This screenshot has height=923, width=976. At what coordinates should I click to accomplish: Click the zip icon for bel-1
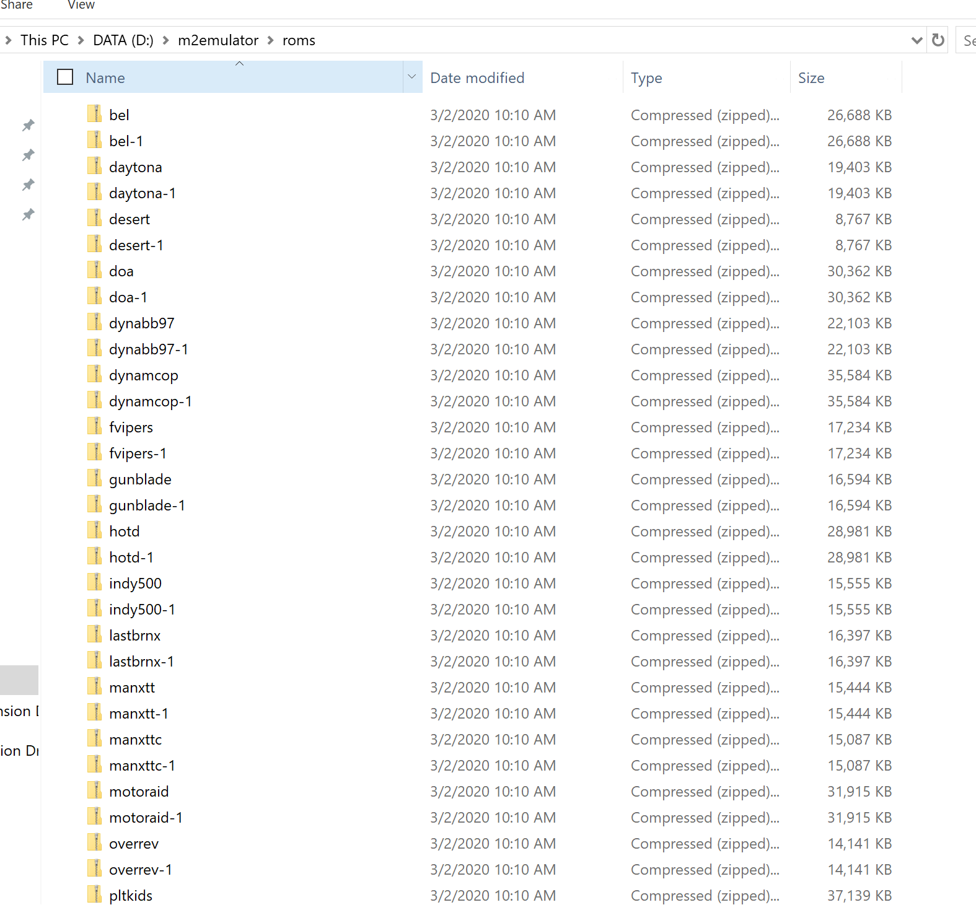[x=94, y=140]
